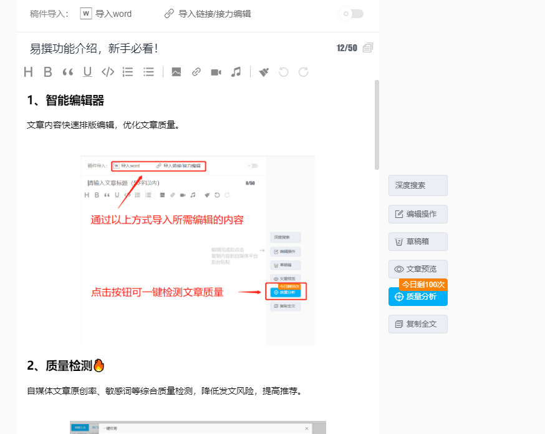Image resolution: width=545 pixels, height=434 pixels.
Task: Insert a blockquote using the quote icon
Action: point(67,72)
